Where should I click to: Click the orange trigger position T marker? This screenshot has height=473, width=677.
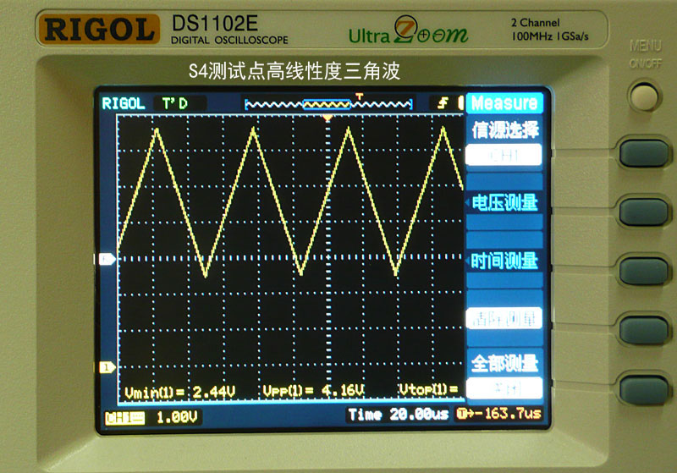[x=360, y=96]
